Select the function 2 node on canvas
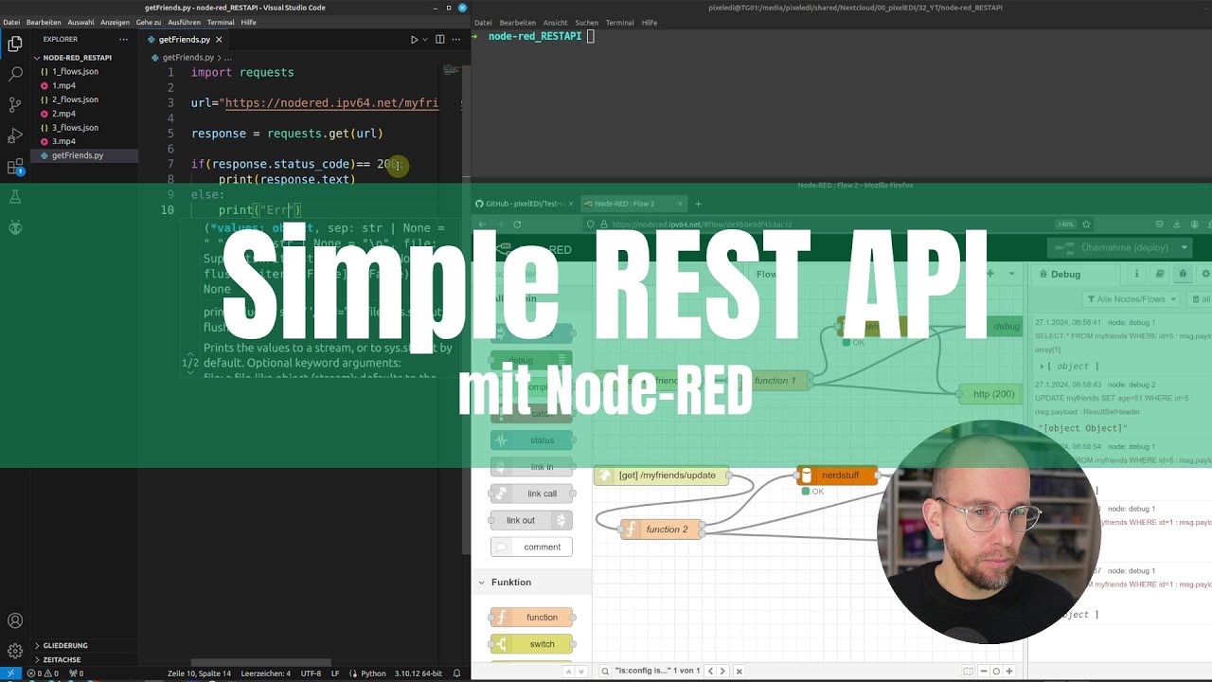Viewport: 1212px width, 682px height. pos(661,529)
